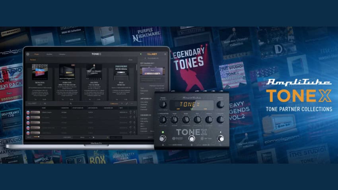Select the Partners section label
This screenshot has width=338, height=190.
33,60
